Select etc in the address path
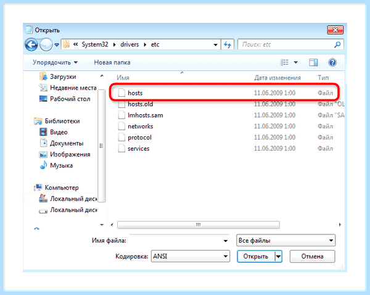The width and height of the screenshot is (370, 295). (155, 44)
